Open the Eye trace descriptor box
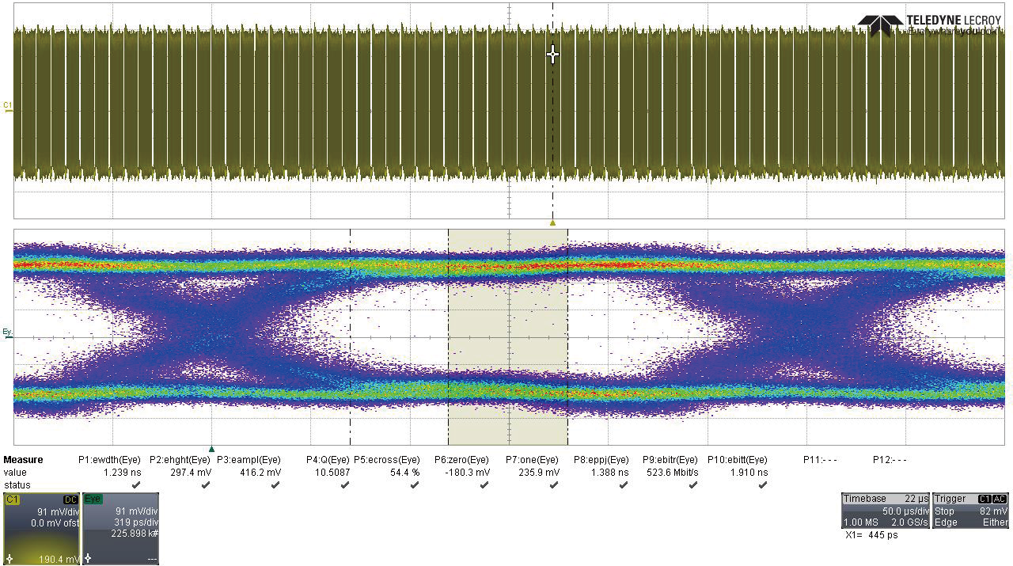1013x566 pixels. [x=120, y=528]
